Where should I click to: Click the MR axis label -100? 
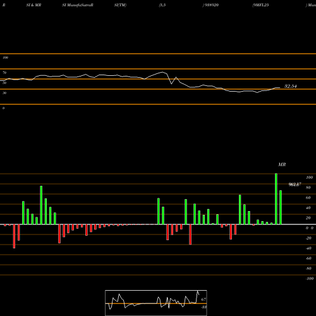[x=310, y=279]
